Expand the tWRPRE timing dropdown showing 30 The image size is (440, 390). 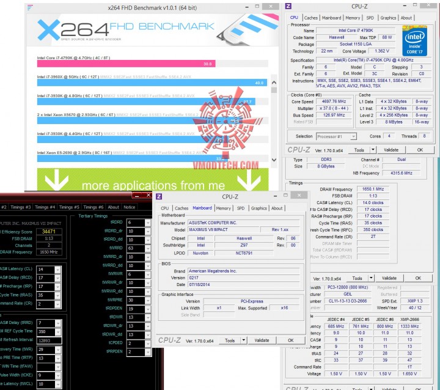tap(148, 300)
